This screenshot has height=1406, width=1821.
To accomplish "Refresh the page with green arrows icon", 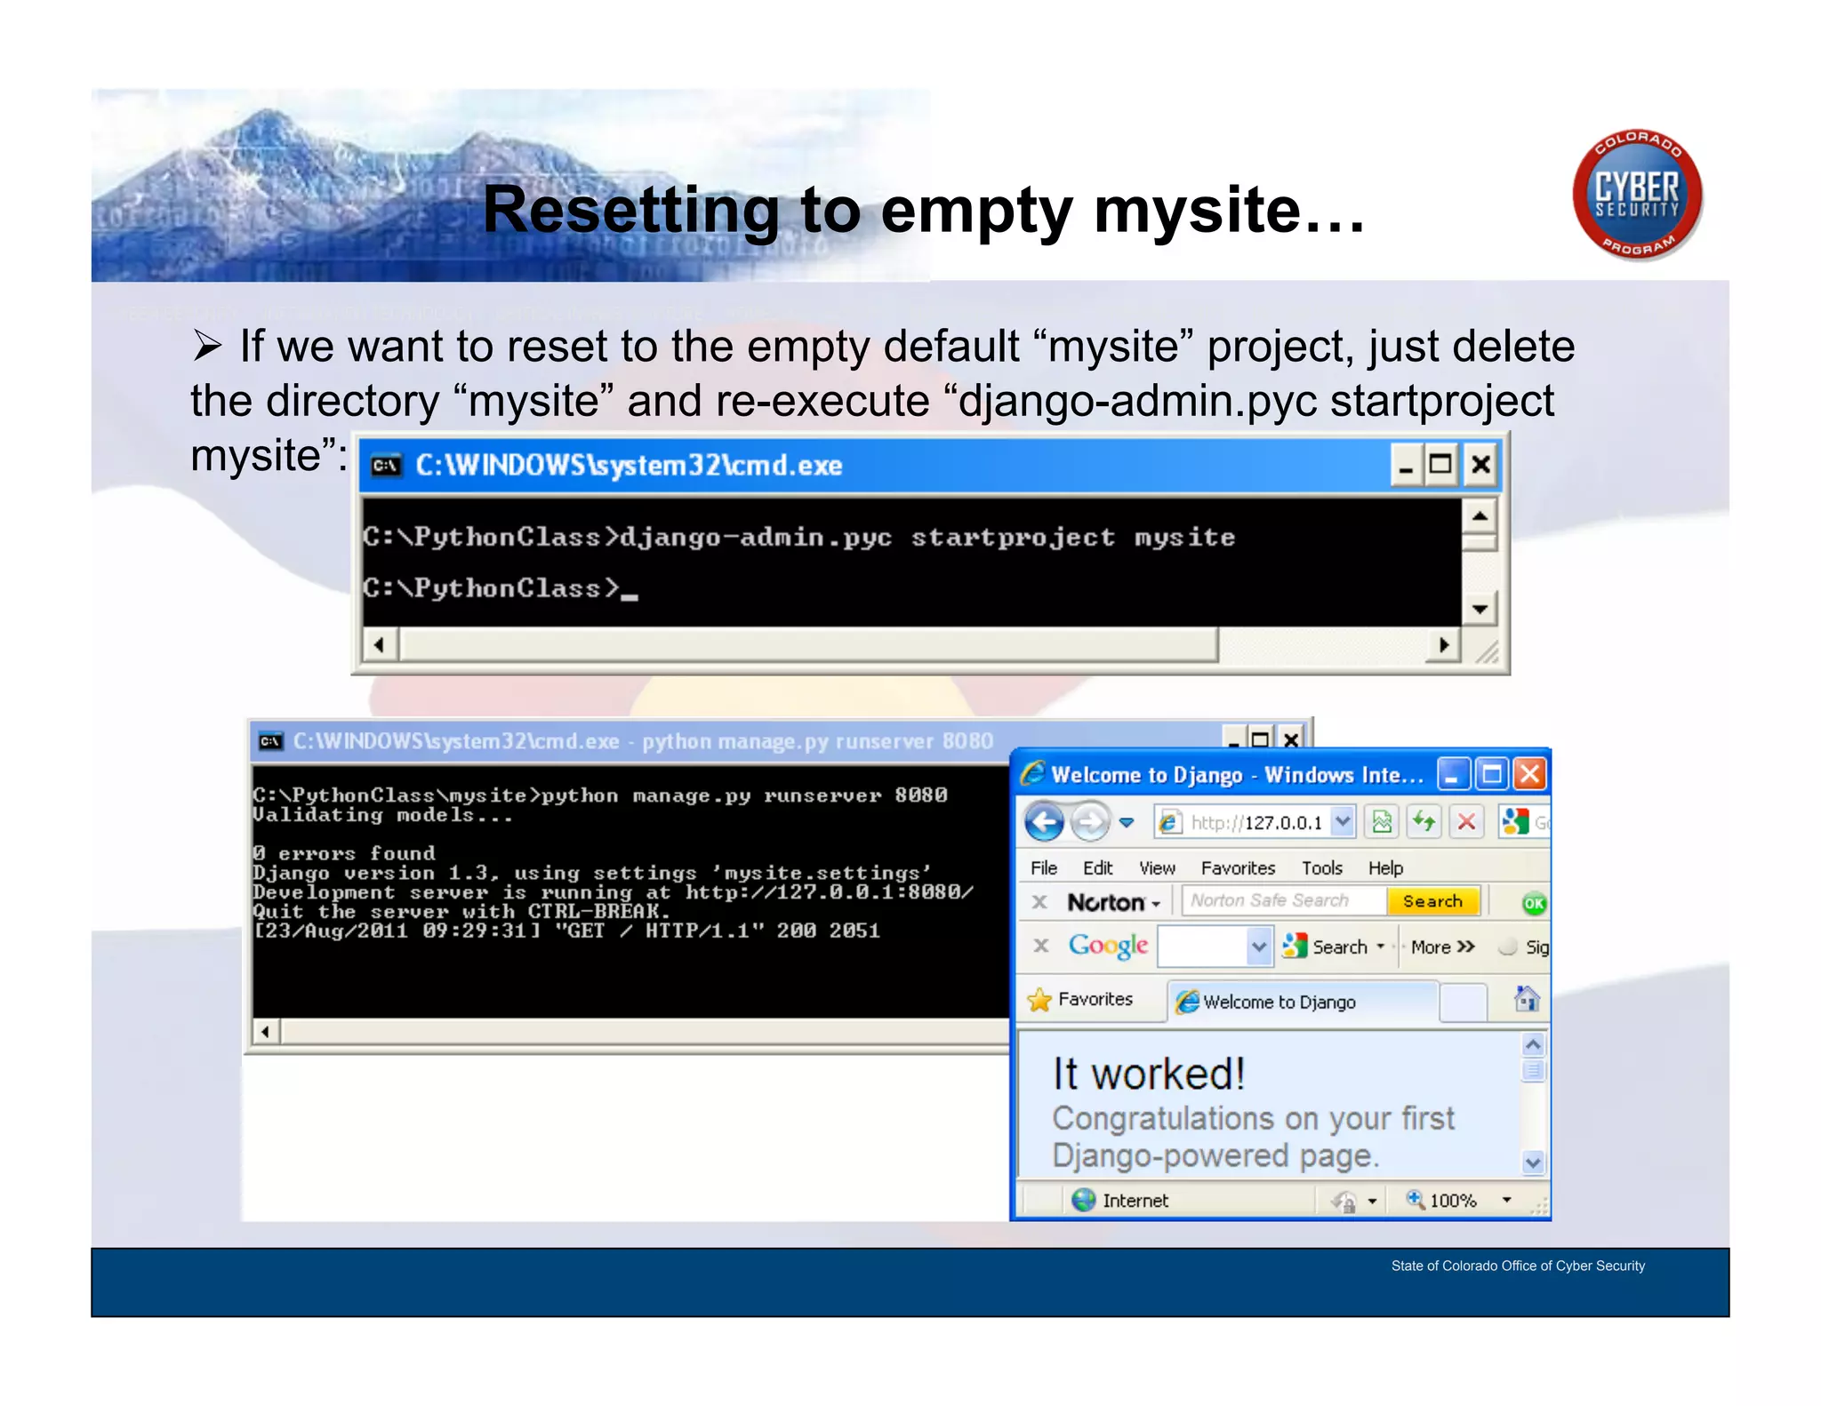I will pos(1424,822).
